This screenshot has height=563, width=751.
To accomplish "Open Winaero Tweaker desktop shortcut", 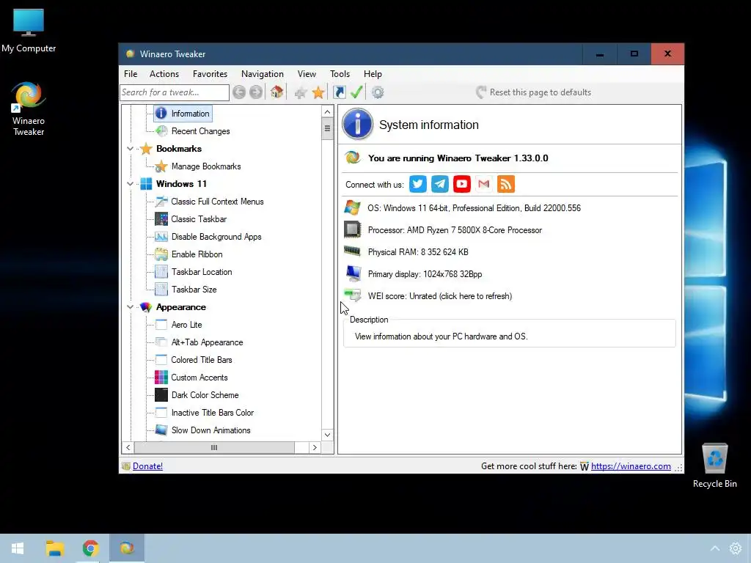I will 29,108.
